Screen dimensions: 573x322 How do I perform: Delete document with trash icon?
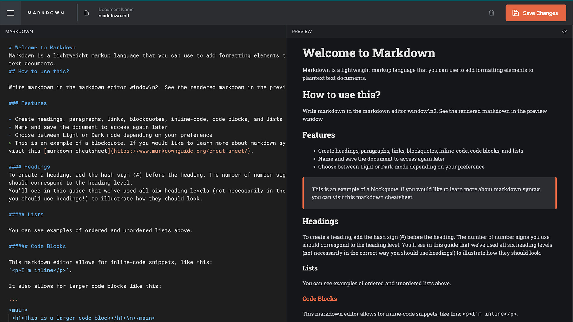tap(492, 13)
